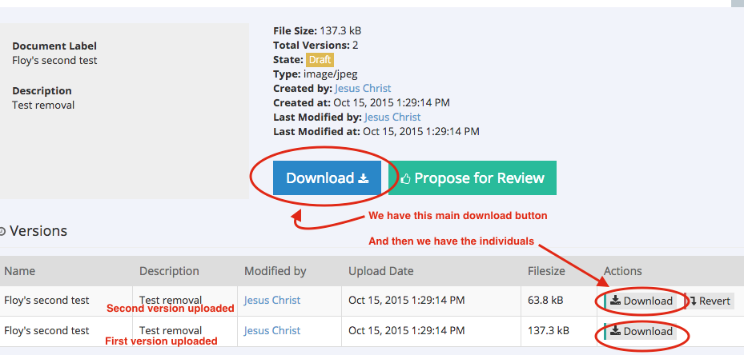Screen dimensions: 744x355
Task: Select name cell of the 137.3 kB row
Action: [46, 330]
